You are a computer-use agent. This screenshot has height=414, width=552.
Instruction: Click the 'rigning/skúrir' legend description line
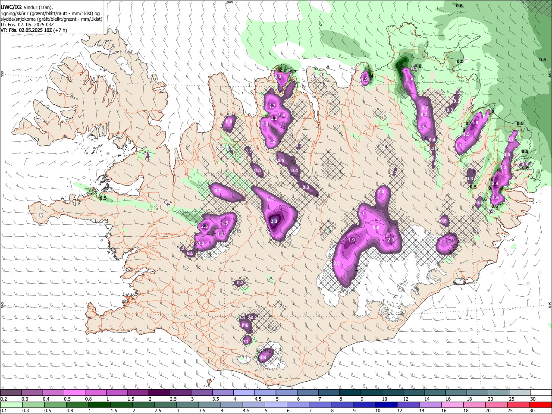(50, 13)
